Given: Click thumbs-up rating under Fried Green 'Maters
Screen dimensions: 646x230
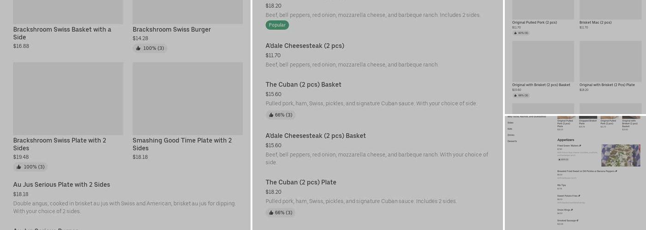Looking at the screenshot, I should click(563, 160).
